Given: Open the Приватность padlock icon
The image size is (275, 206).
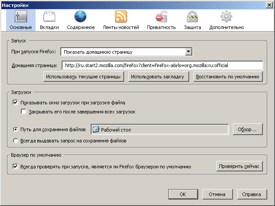Looking at the screenshot, I should click(x=161, y=16).
